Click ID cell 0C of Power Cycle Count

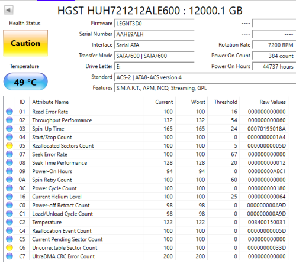[x=22, y=188]
